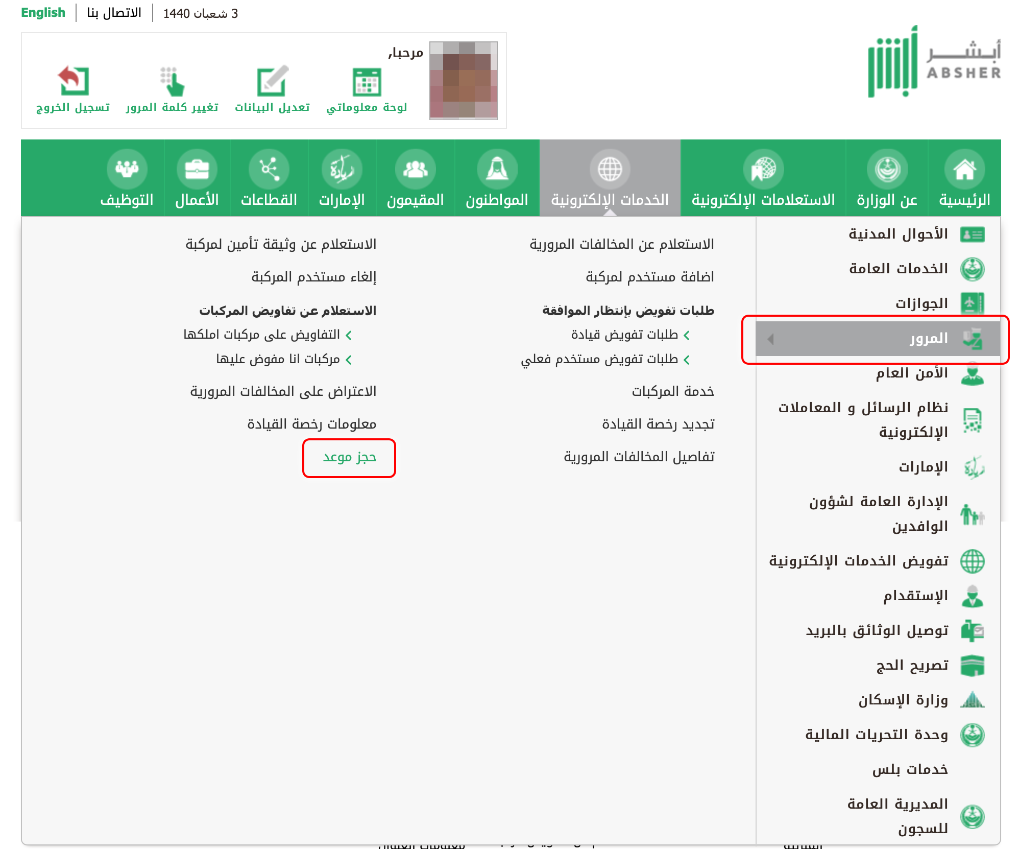Click Book Appointment link (حجز موعد)
The image size is (1019, 849).
point(349,457)
